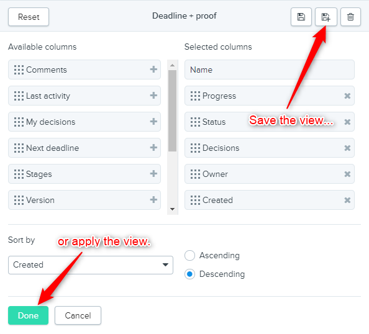369x334 pixels.
Task: Click the Cancel button
Action: 78,315
